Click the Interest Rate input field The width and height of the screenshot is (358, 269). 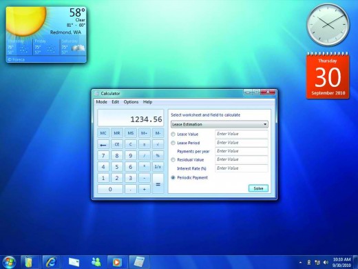242,168
